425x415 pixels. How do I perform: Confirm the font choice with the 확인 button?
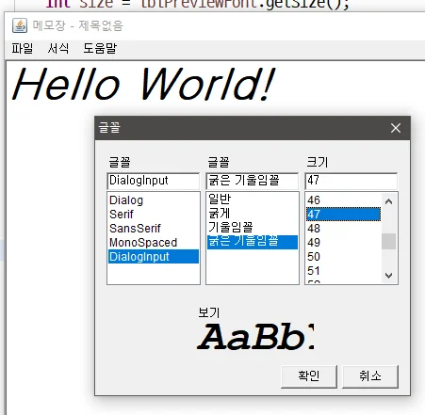(x=309, y=376)
